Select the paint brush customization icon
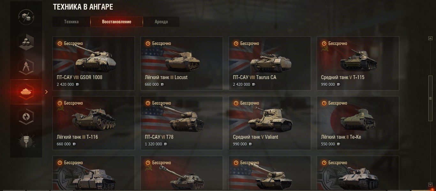Image resolution: width=436 pixels, height=191 pixels. click(26, 141)
